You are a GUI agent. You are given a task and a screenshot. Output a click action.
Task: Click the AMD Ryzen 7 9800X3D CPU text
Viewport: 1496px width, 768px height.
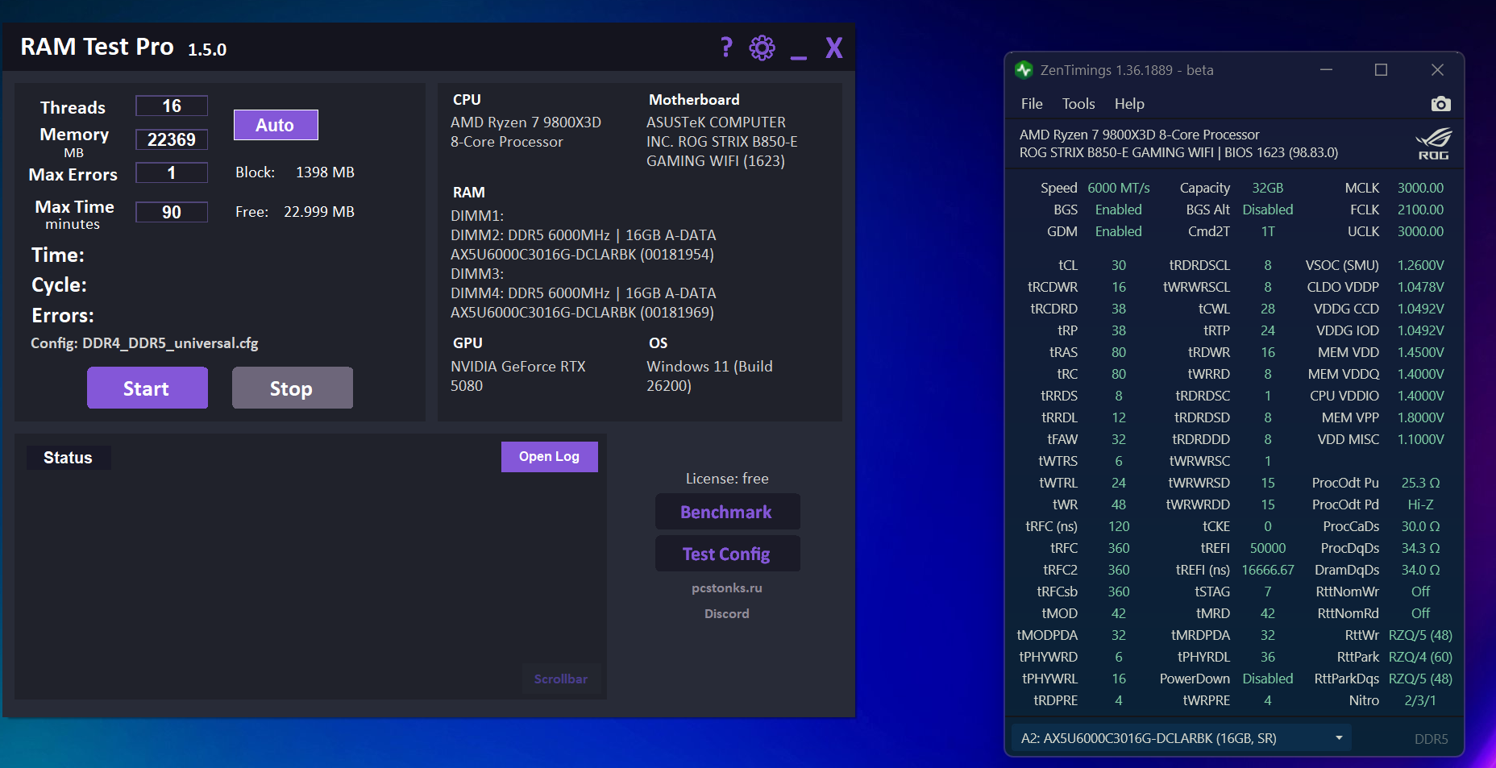pos(526,132)
